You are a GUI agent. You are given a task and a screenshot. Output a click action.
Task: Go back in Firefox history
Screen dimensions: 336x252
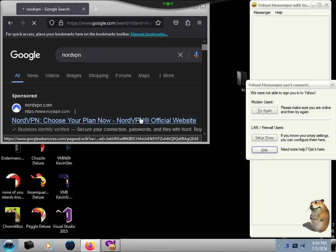[x=10, y=23]
